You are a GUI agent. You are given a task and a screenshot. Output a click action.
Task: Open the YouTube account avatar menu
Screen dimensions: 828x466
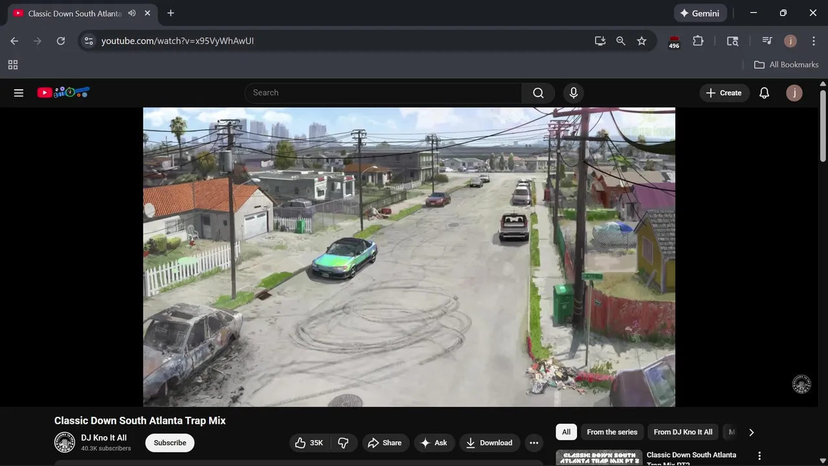(794, 93)
